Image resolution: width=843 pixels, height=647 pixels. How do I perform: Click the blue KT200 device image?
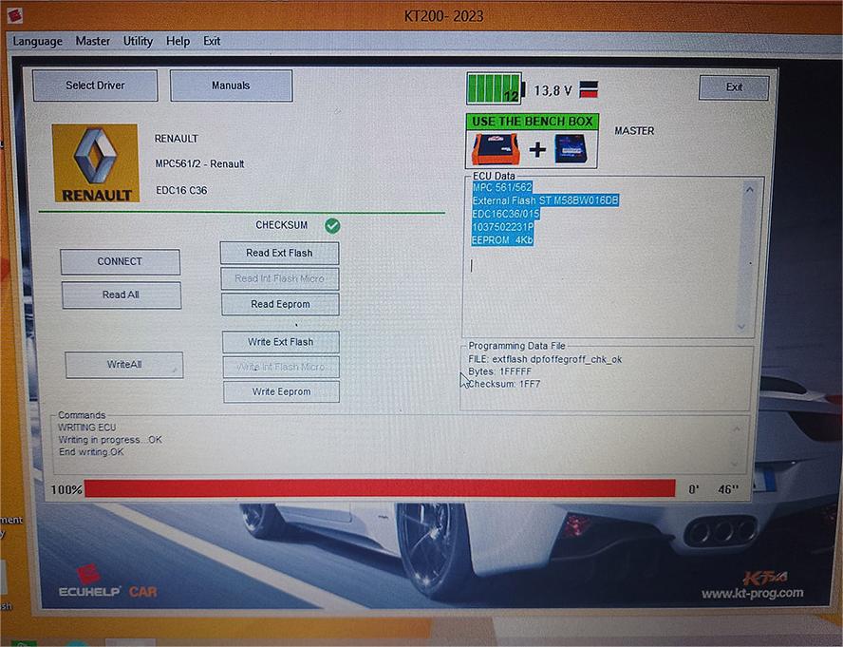point(571,149)
